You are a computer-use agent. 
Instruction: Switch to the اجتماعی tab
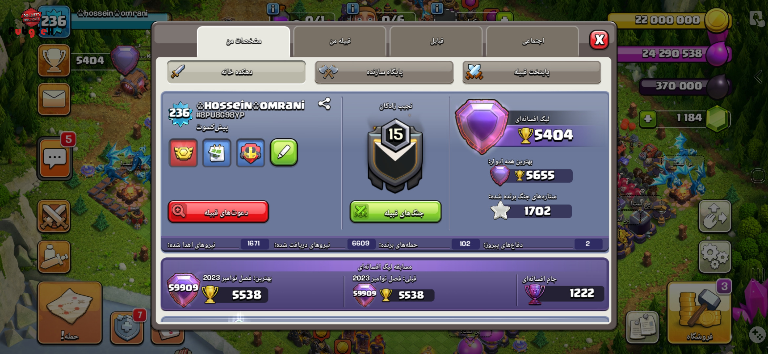pyautogui.click(x=533, y=41)
